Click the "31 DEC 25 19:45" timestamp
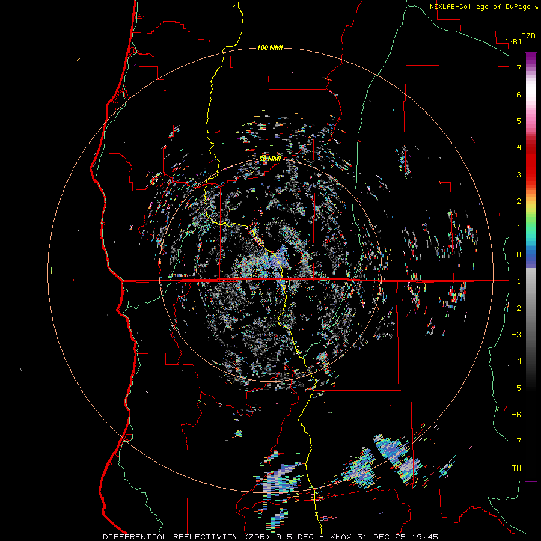The height and width of the screenshot is (541, 541). click(397, 537)
